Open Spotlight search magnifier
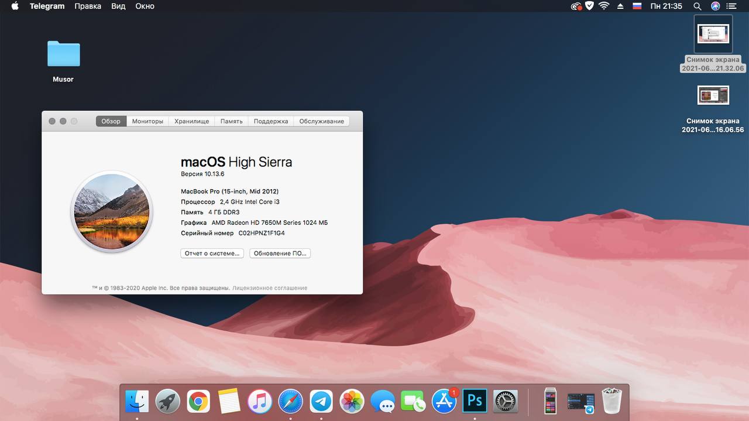 pyautogui.click(x=697, y=6)
